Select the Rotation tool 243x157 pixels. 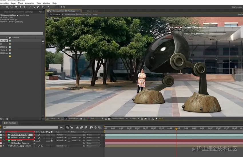pyautogui.click(x=3, y=7)
